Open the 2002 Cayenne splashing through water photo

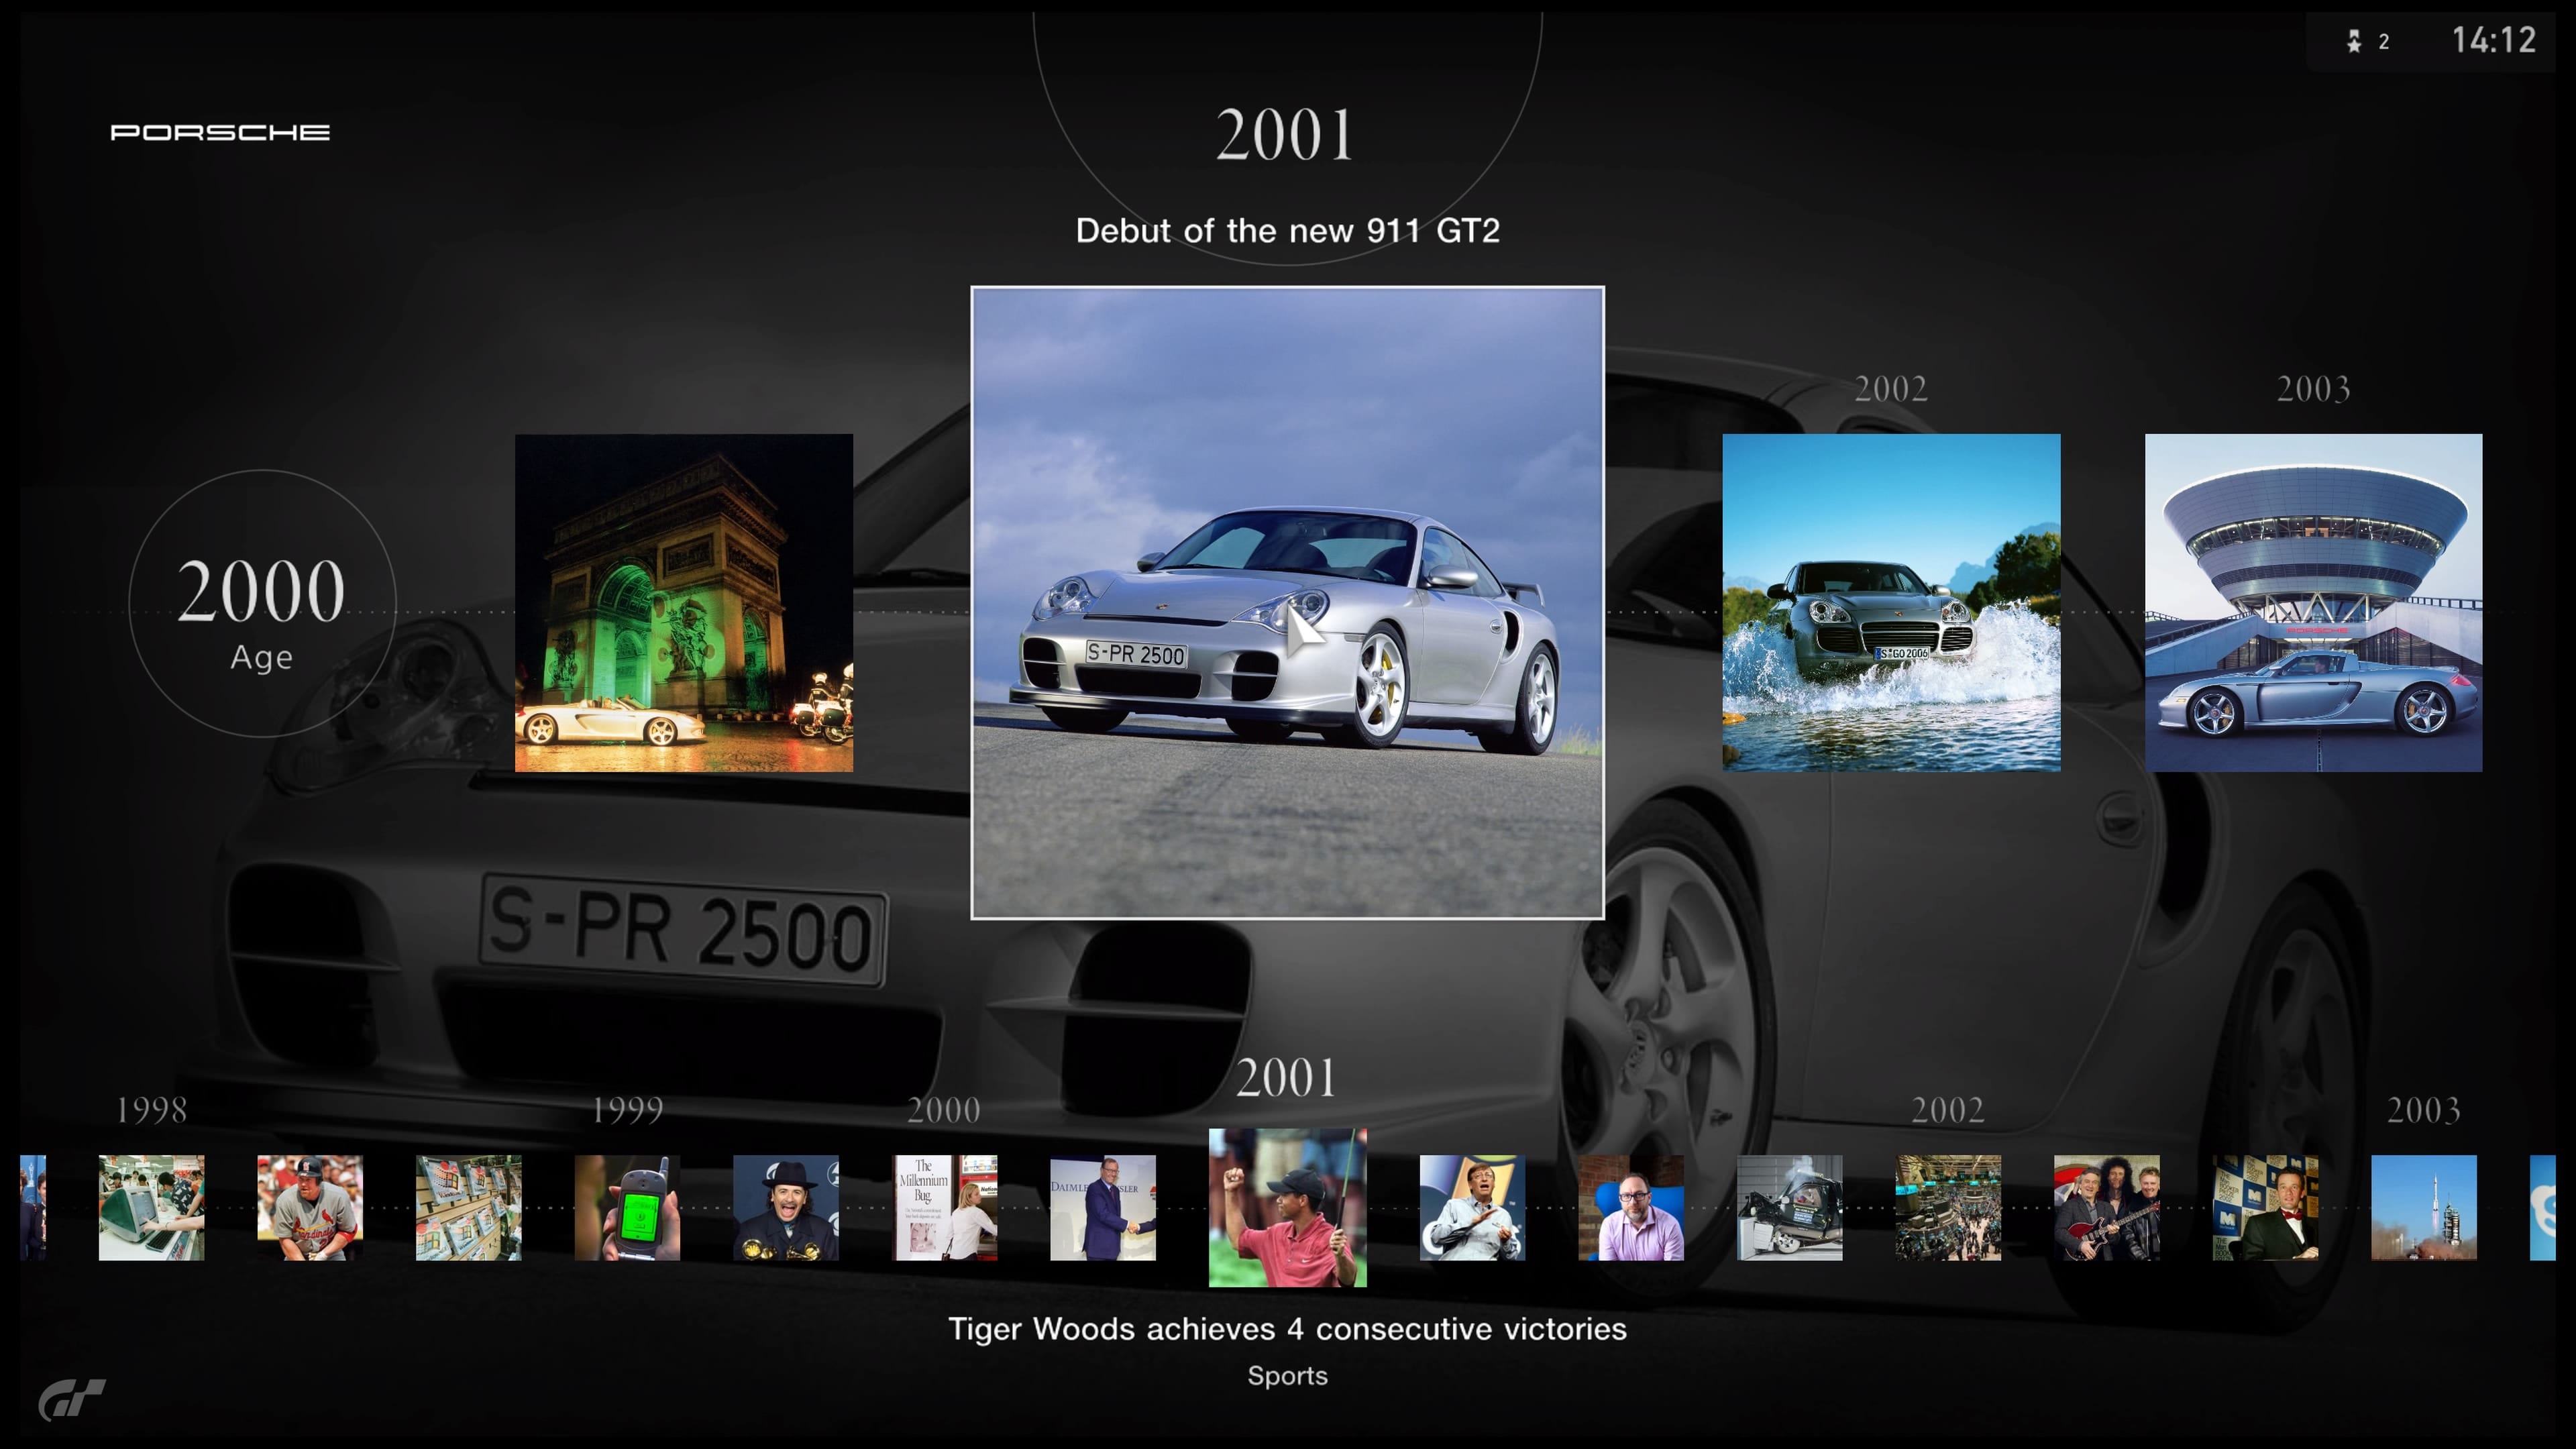click(x=1891, y=603)
